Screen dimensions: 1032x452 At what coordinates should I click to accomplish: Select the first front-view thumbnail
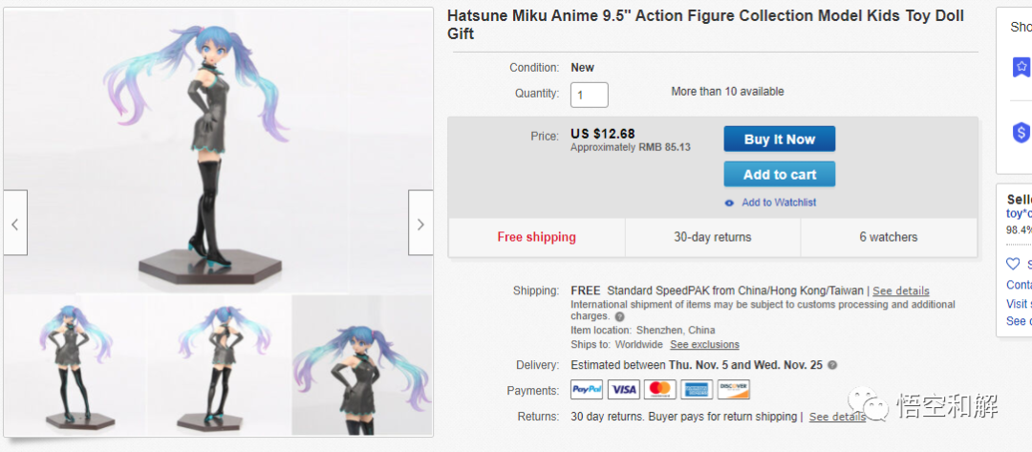pos(75,365)
